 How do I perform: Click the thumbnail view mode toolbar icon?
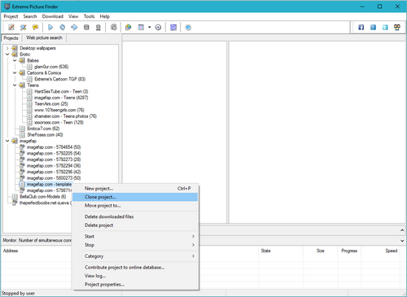tap(141, 27)
